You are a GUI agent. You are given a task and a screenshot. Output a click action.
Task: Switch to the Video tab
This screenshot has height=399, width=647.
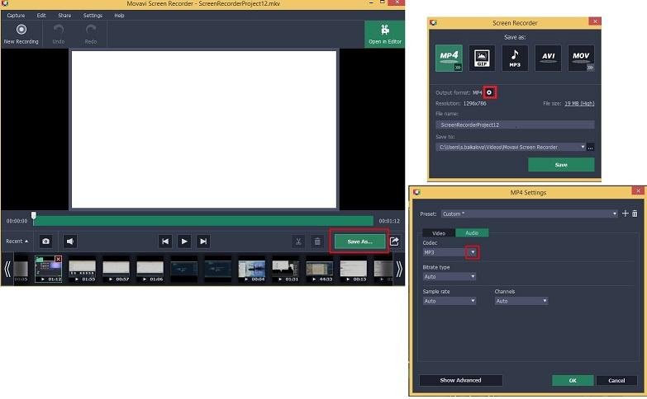click(439, 233)
